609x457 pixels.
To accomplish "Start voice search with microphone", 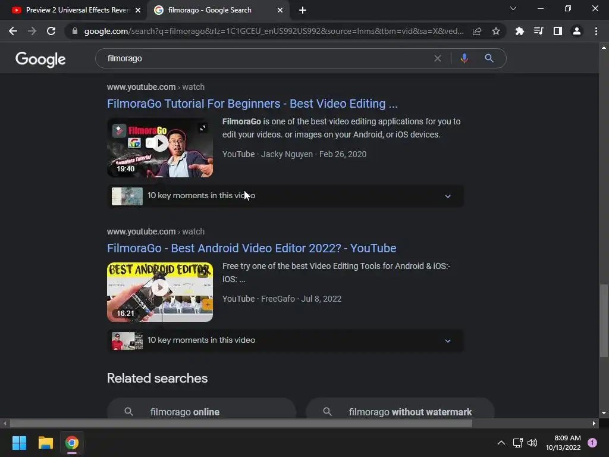I will click(x=464, y=58).
